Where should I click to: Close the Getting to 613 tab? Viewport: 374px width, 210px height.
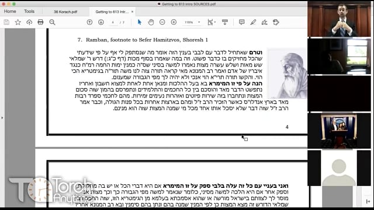point(133,12)
